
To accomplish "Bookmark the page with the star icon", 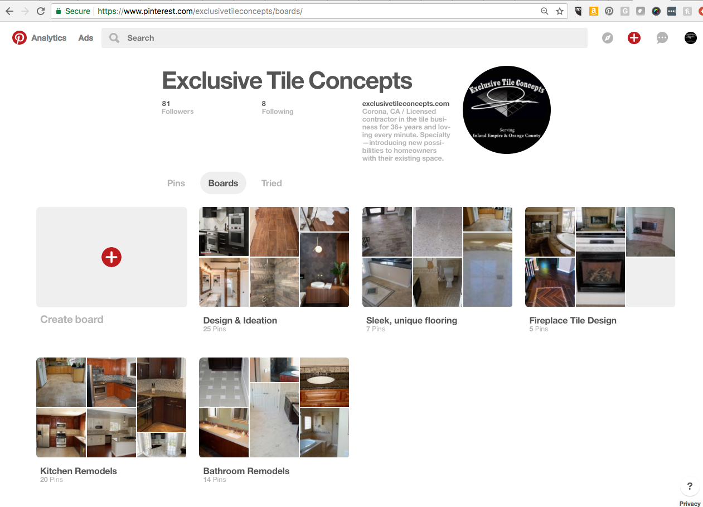I will point(560,11).
